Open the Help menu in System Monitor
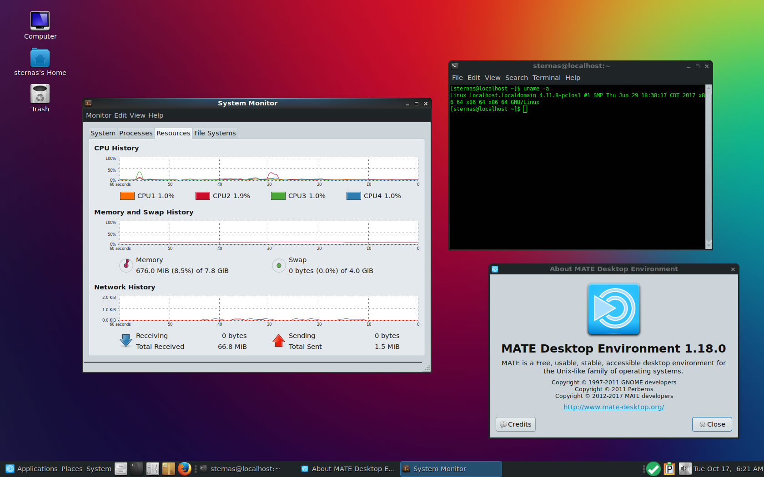Viewport: 764px width, 477px height. [156, 115]
